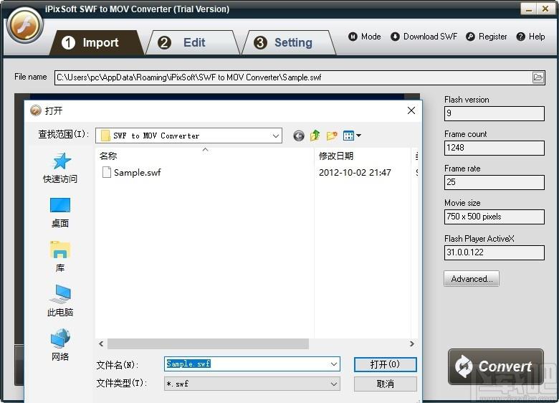Viewport: 559px width, 403px height.
Task: Select the Sample.swf file in the list
Action: click(x=131, y=173)
